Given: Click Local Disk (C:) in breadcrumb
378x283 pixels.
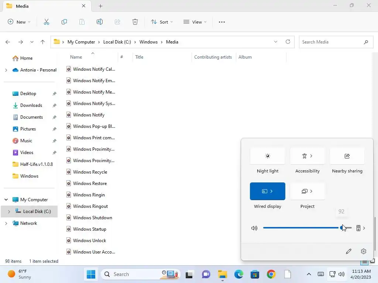Looking at the screenshot, I should tap(117, 42).
